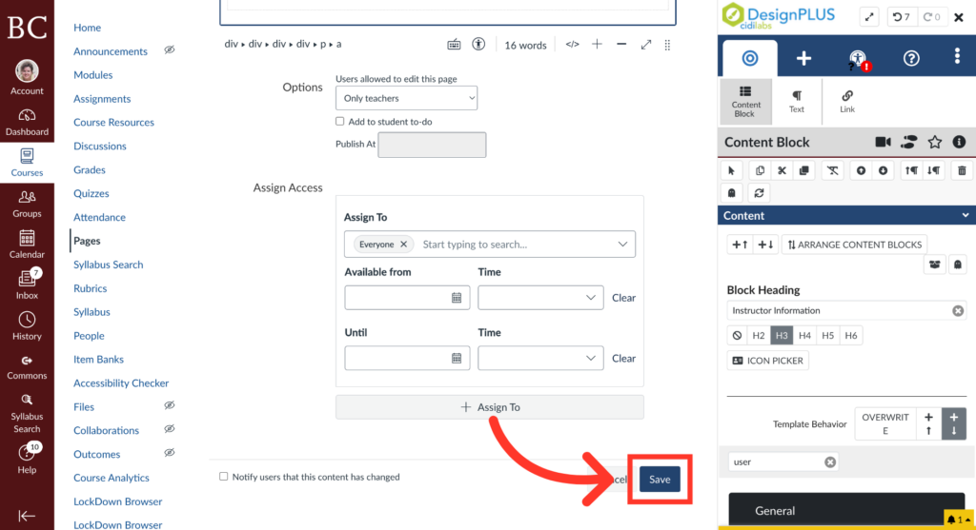
Task: Expand the Assign To search dropdown
Action: click(622, 245)
